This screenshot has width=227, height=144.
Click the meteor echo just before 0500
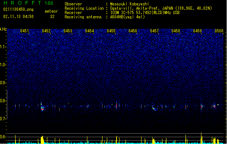[x=214, y=106]
